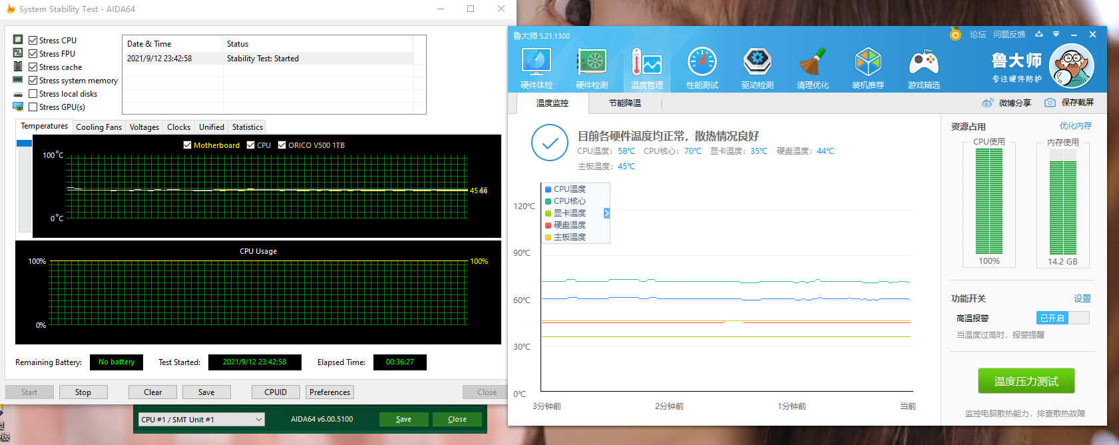1119x445 pixels.
Task: Click green Close button in AIDA64 v6.00 bar
Action: [x=457, y=419]
